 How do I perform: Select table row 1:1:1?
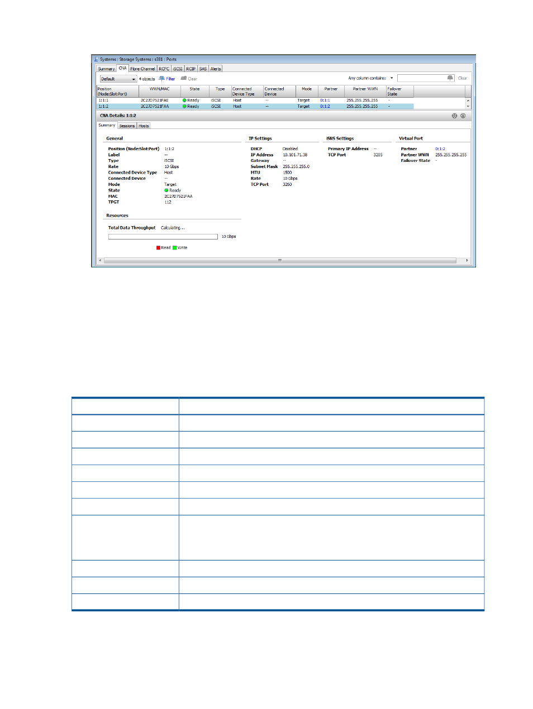tap(255, 100)
